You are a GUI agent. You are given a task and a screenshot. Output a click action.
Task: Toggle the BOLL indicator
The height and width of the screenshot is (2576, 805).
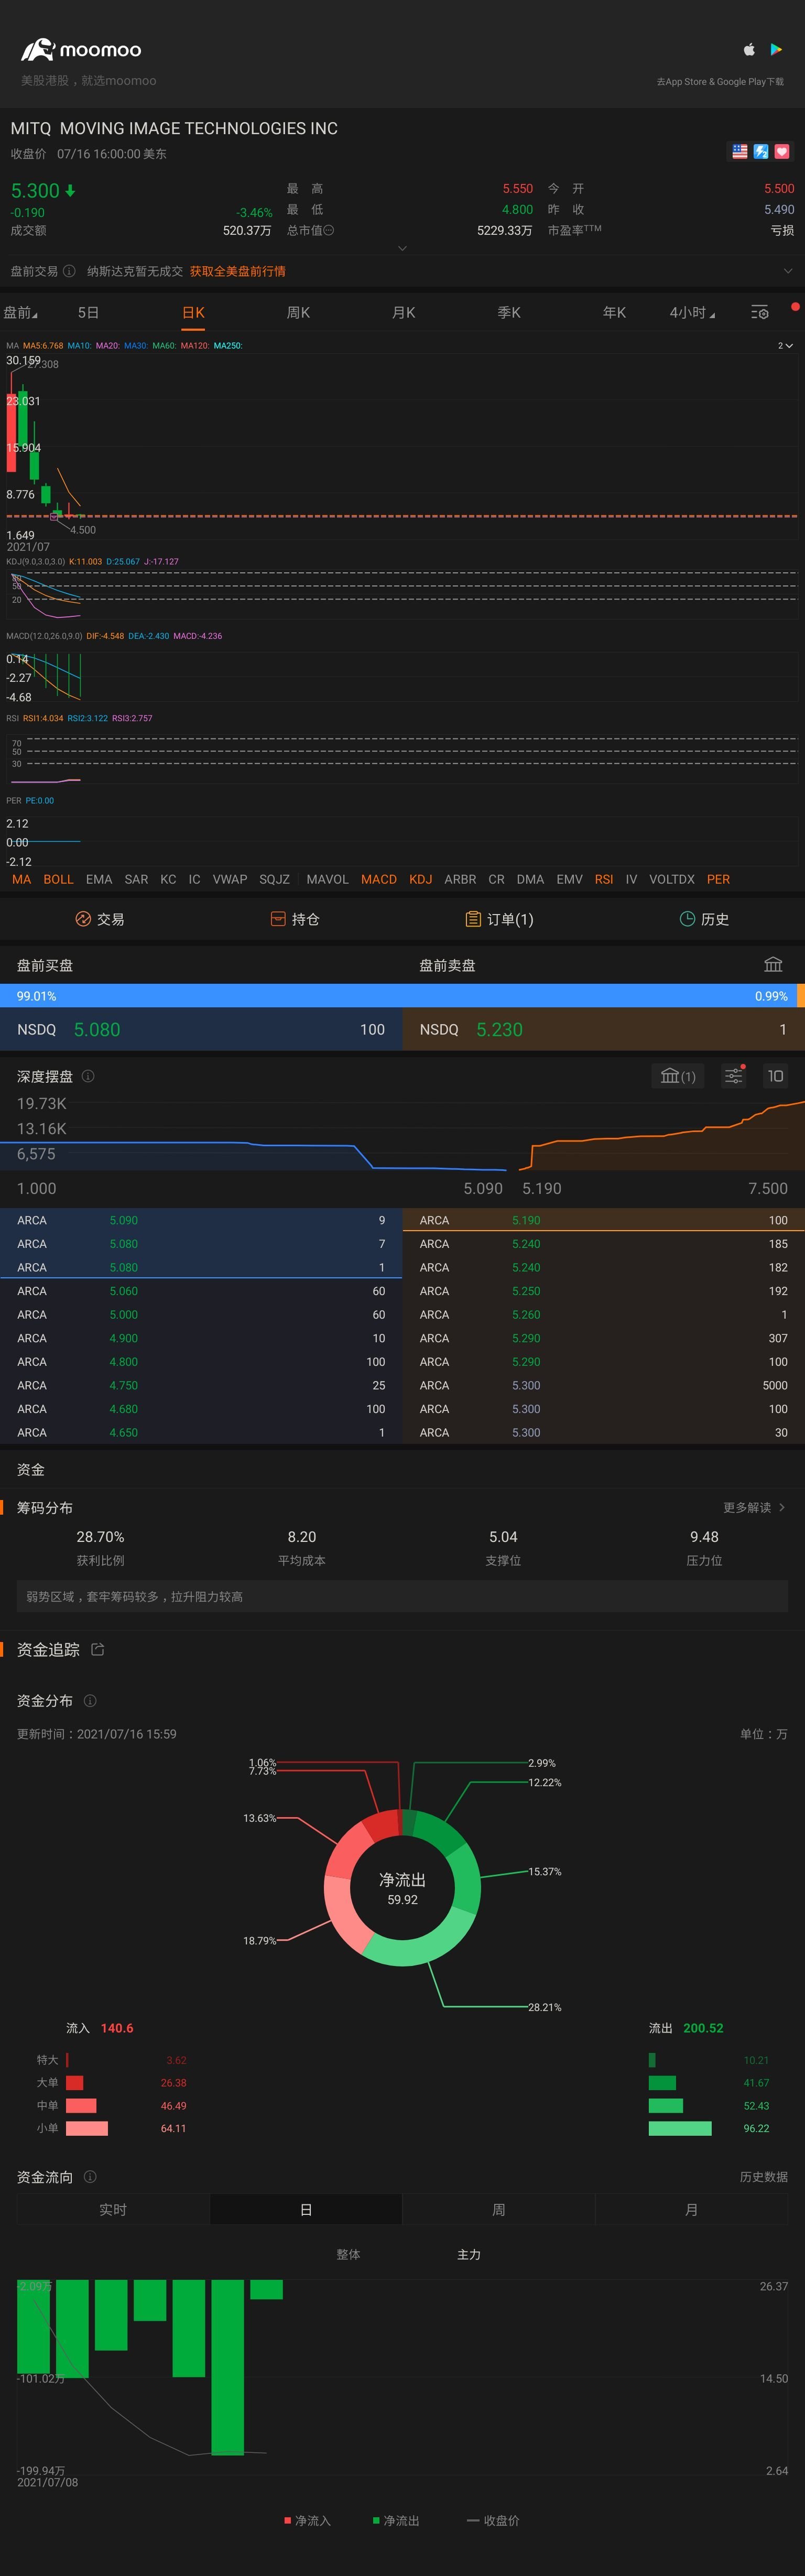tap(58, 879)
